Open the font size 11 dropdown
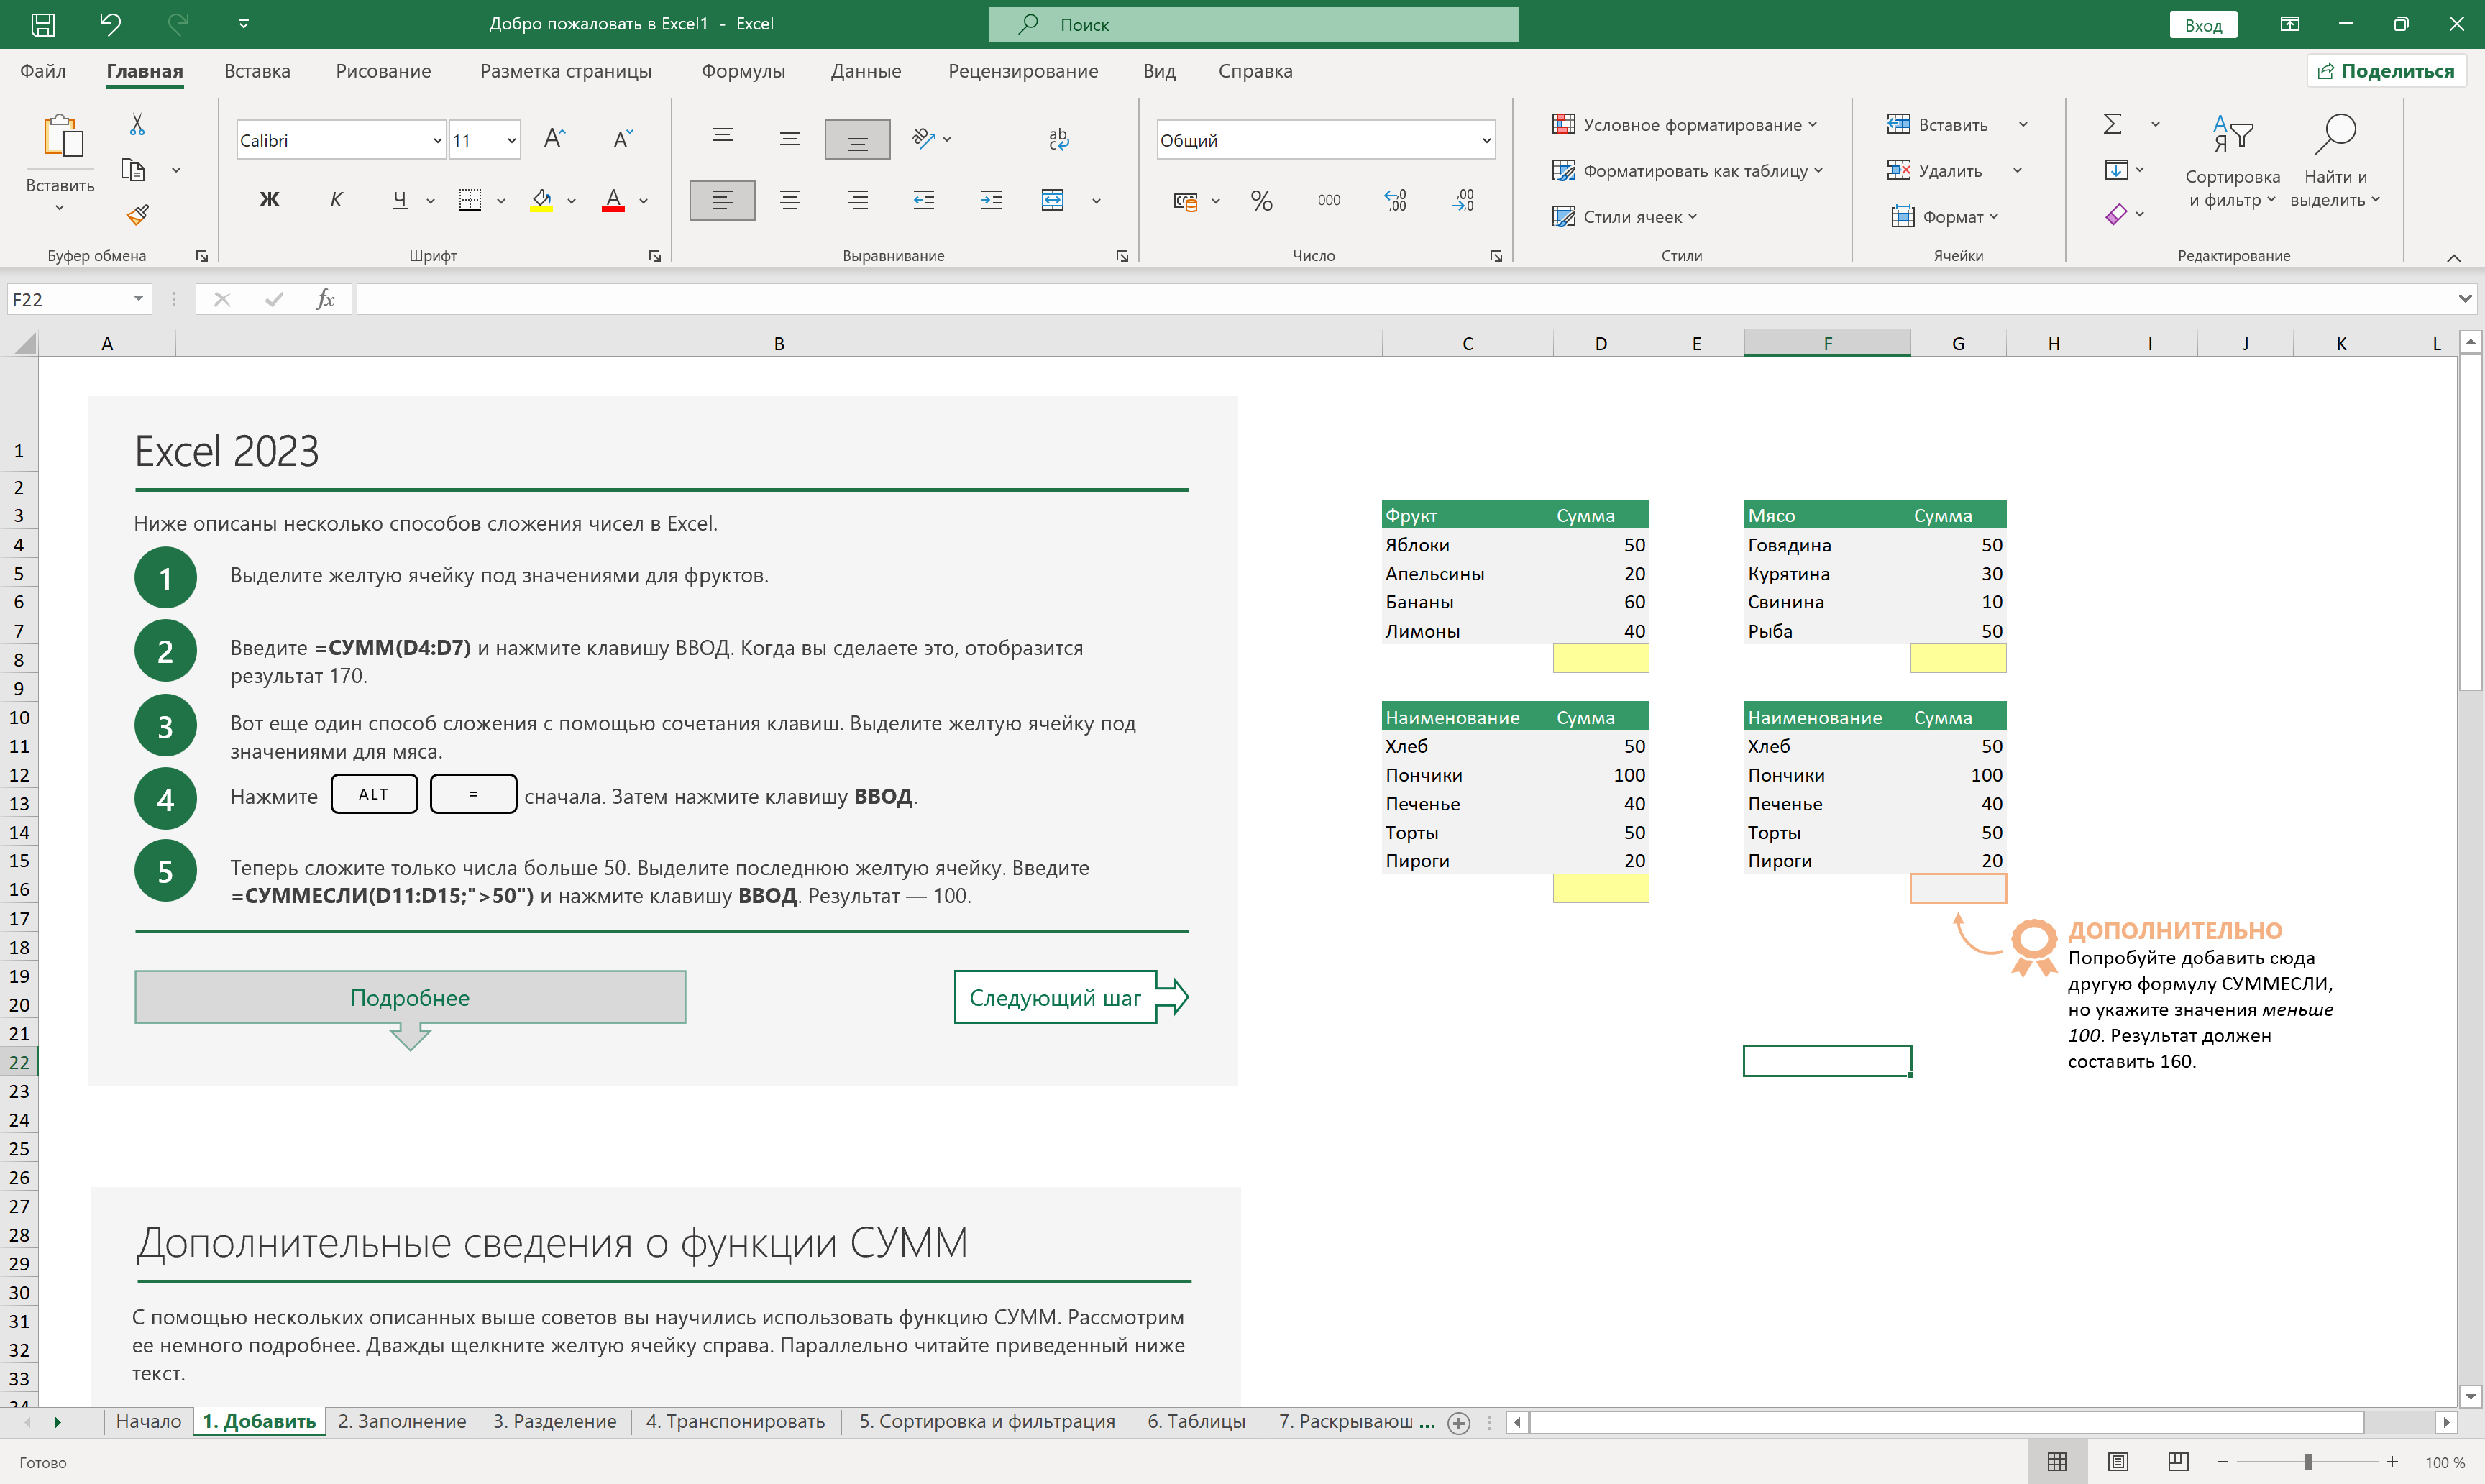Screen dimensions: 2485x1484 pyautogui.click(x=511, y=141)
